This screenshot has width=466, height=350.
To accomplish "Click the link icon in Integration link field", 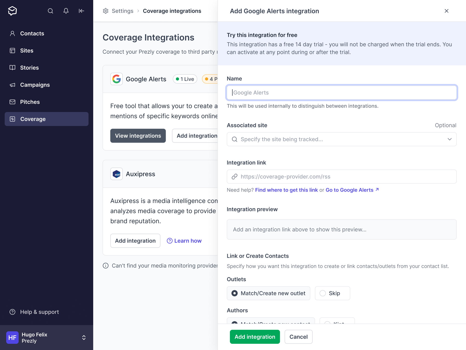I will point(235,177).
